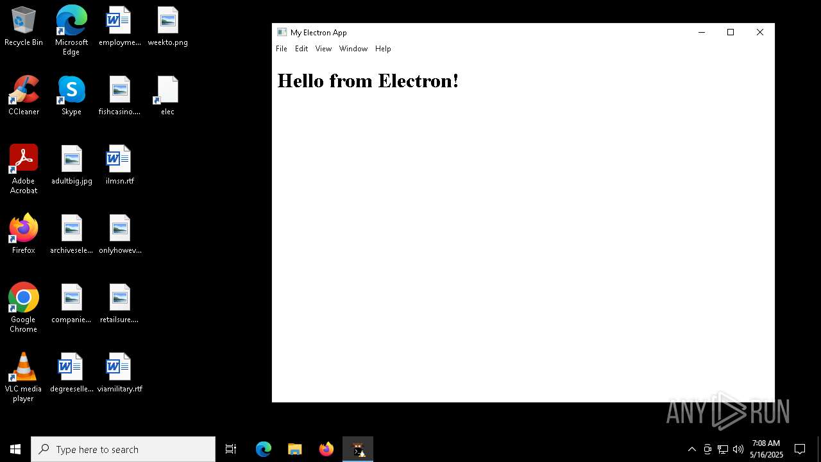Show hidden system tray icons
The height and width of the screenshot is (462, 821).
pyautogui.click(x=691, y=449)
